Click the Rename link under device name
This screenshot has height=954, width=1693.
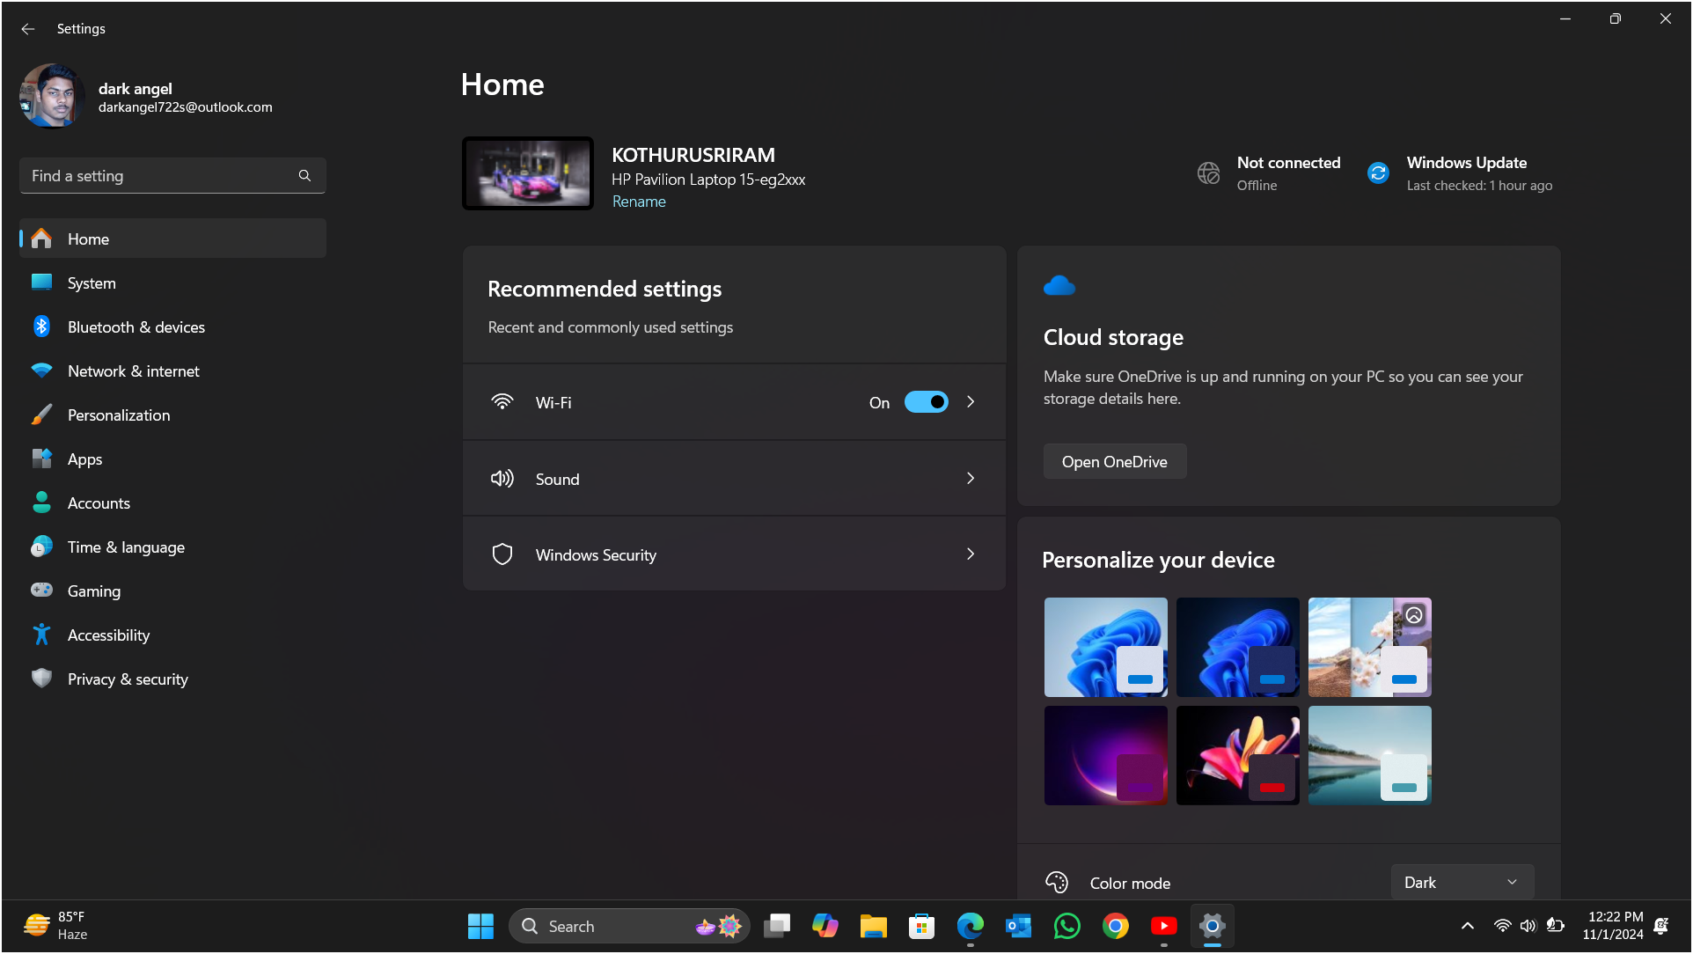click(639, 202)
